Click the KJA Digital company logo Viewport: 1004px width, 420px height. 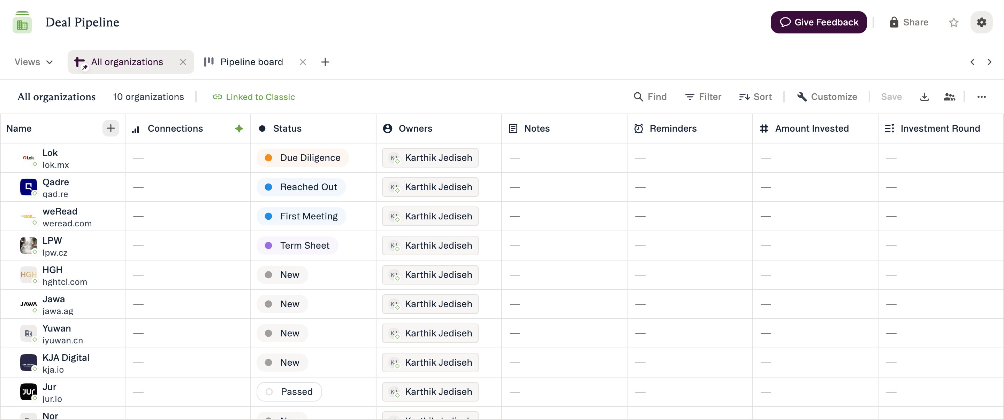29,363
